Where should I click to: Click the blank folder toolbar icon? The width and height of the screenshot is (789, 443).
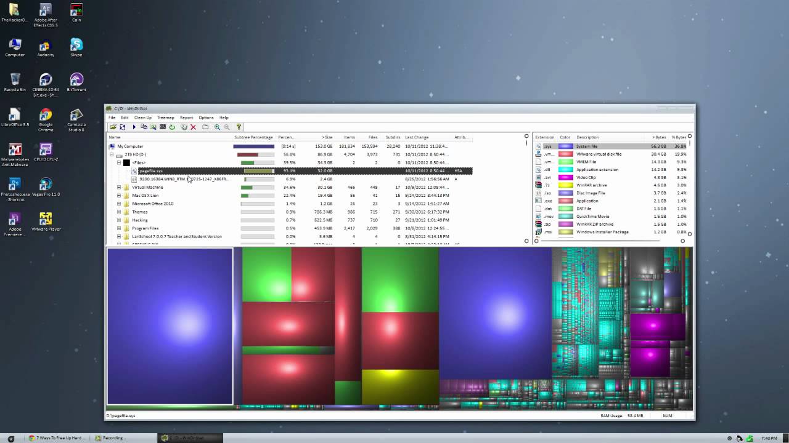point(205,127)
